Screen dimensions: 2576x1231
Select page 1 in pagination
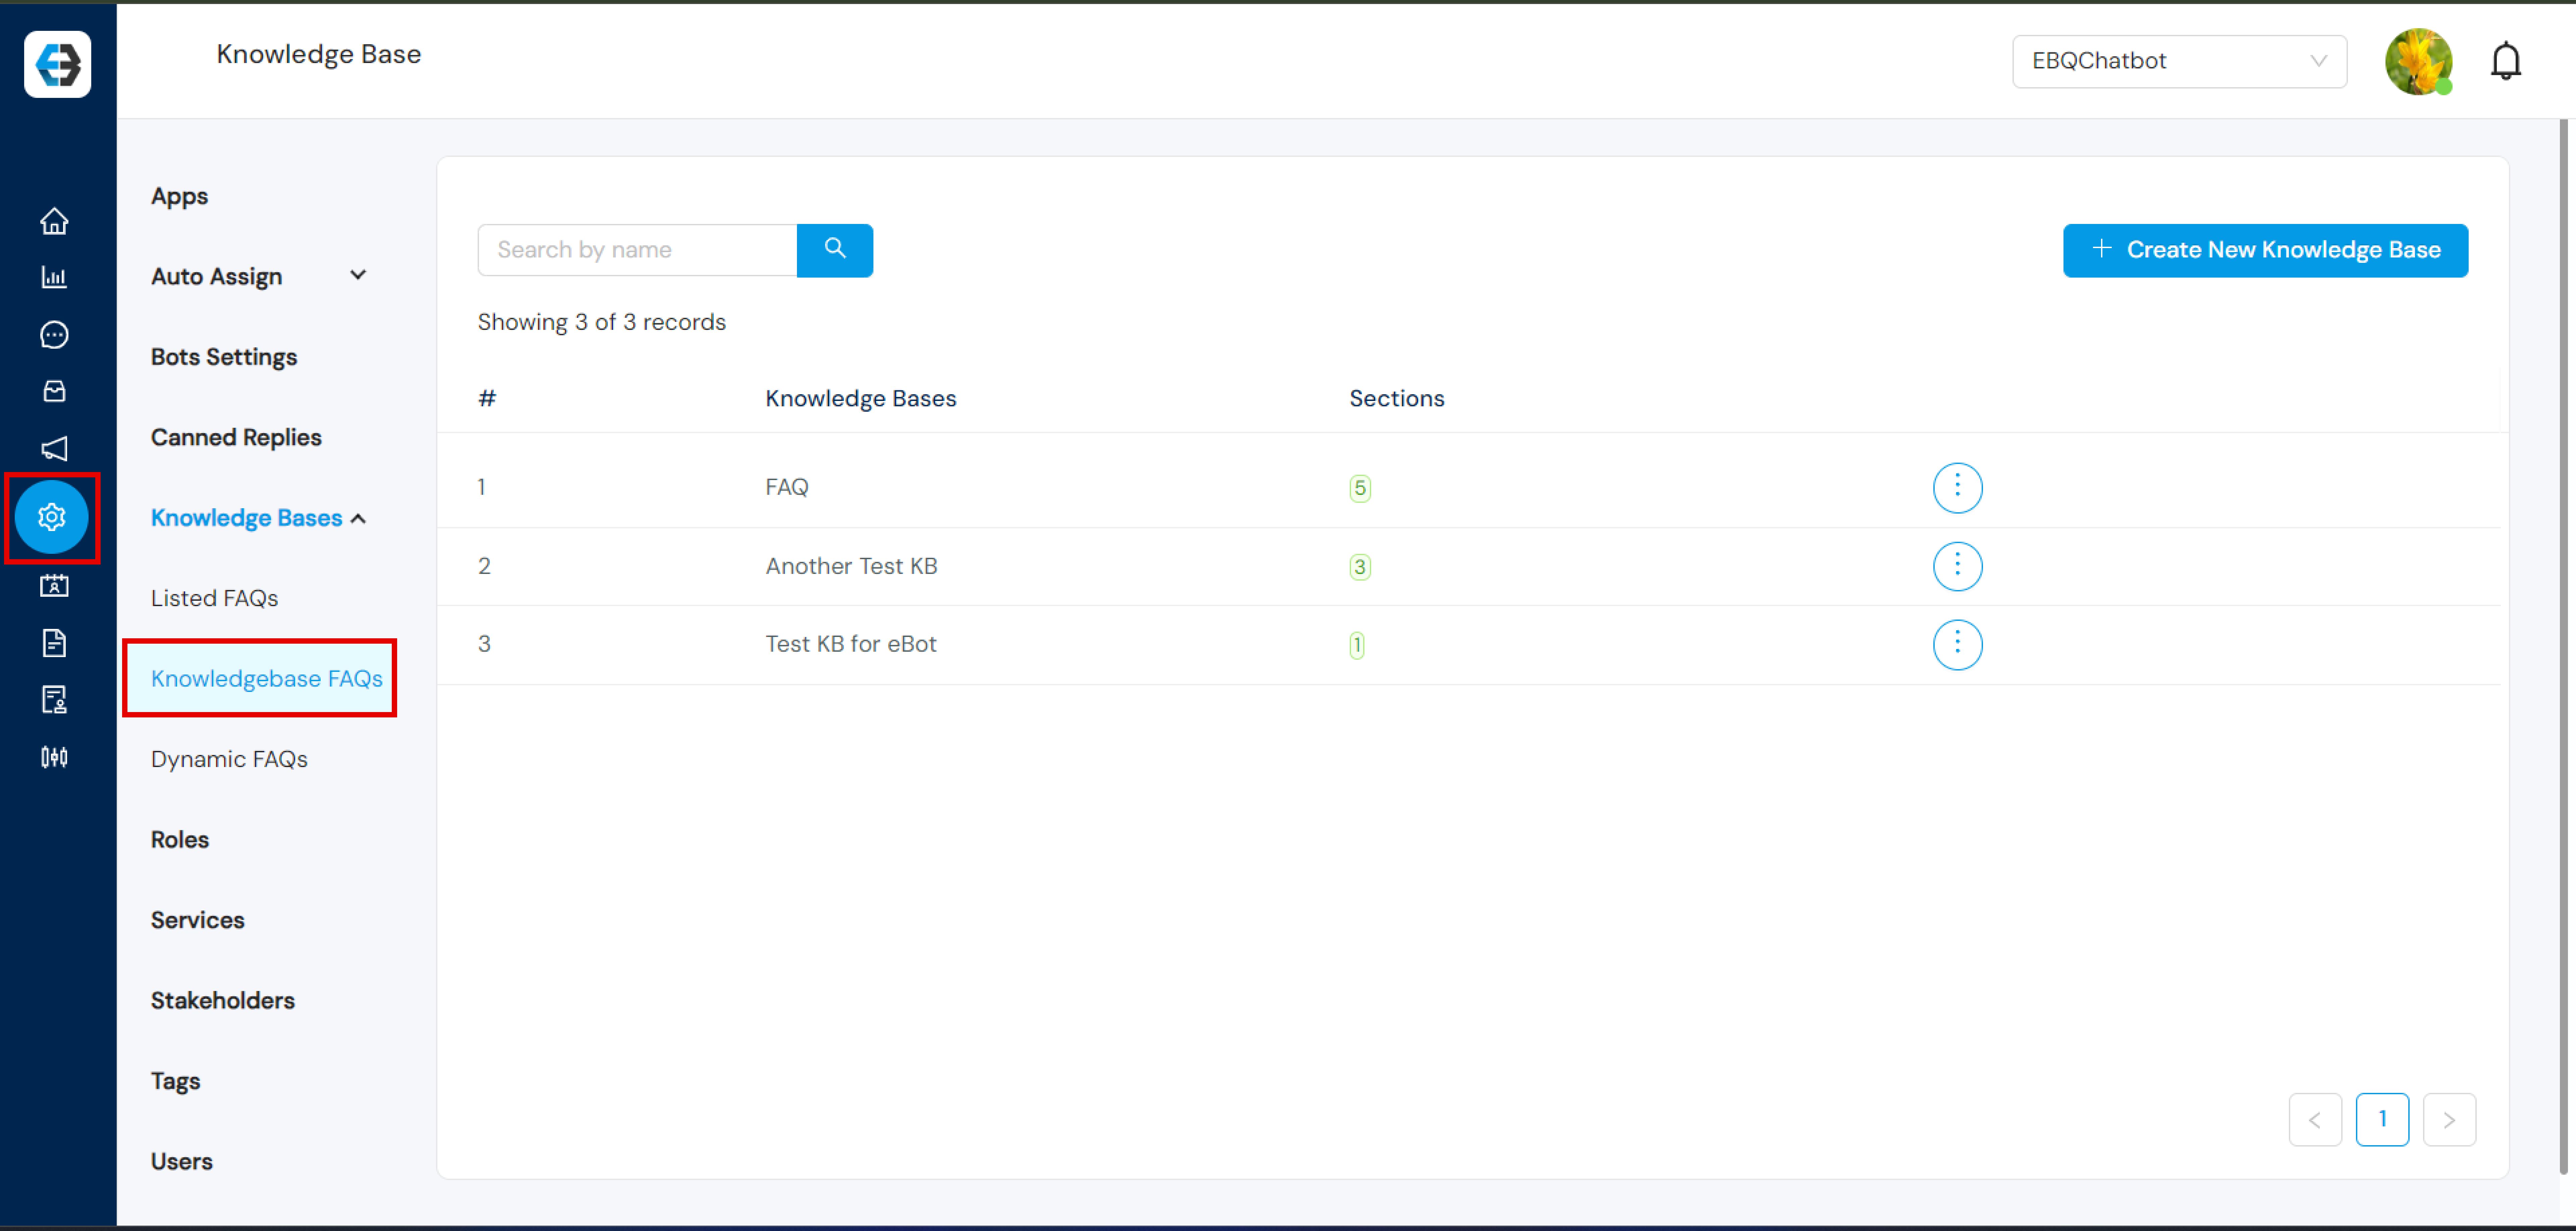point(2382,1119)
